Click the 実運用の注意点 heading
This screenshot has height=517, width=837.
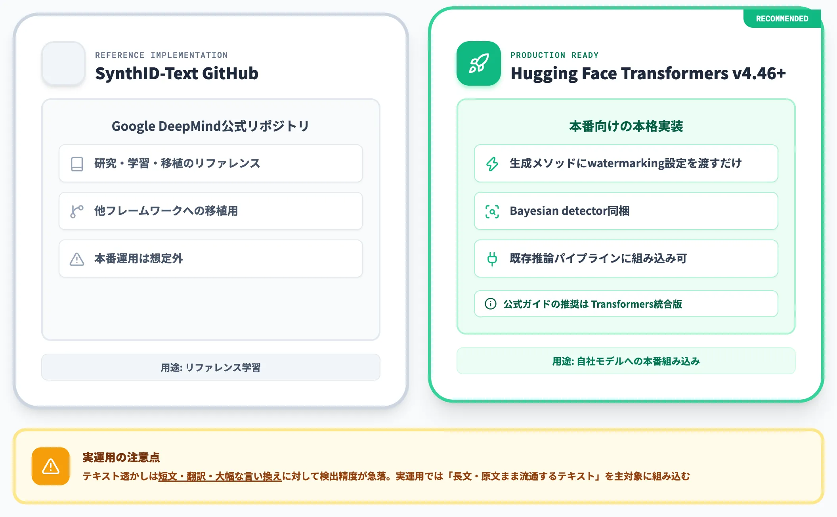121,457
